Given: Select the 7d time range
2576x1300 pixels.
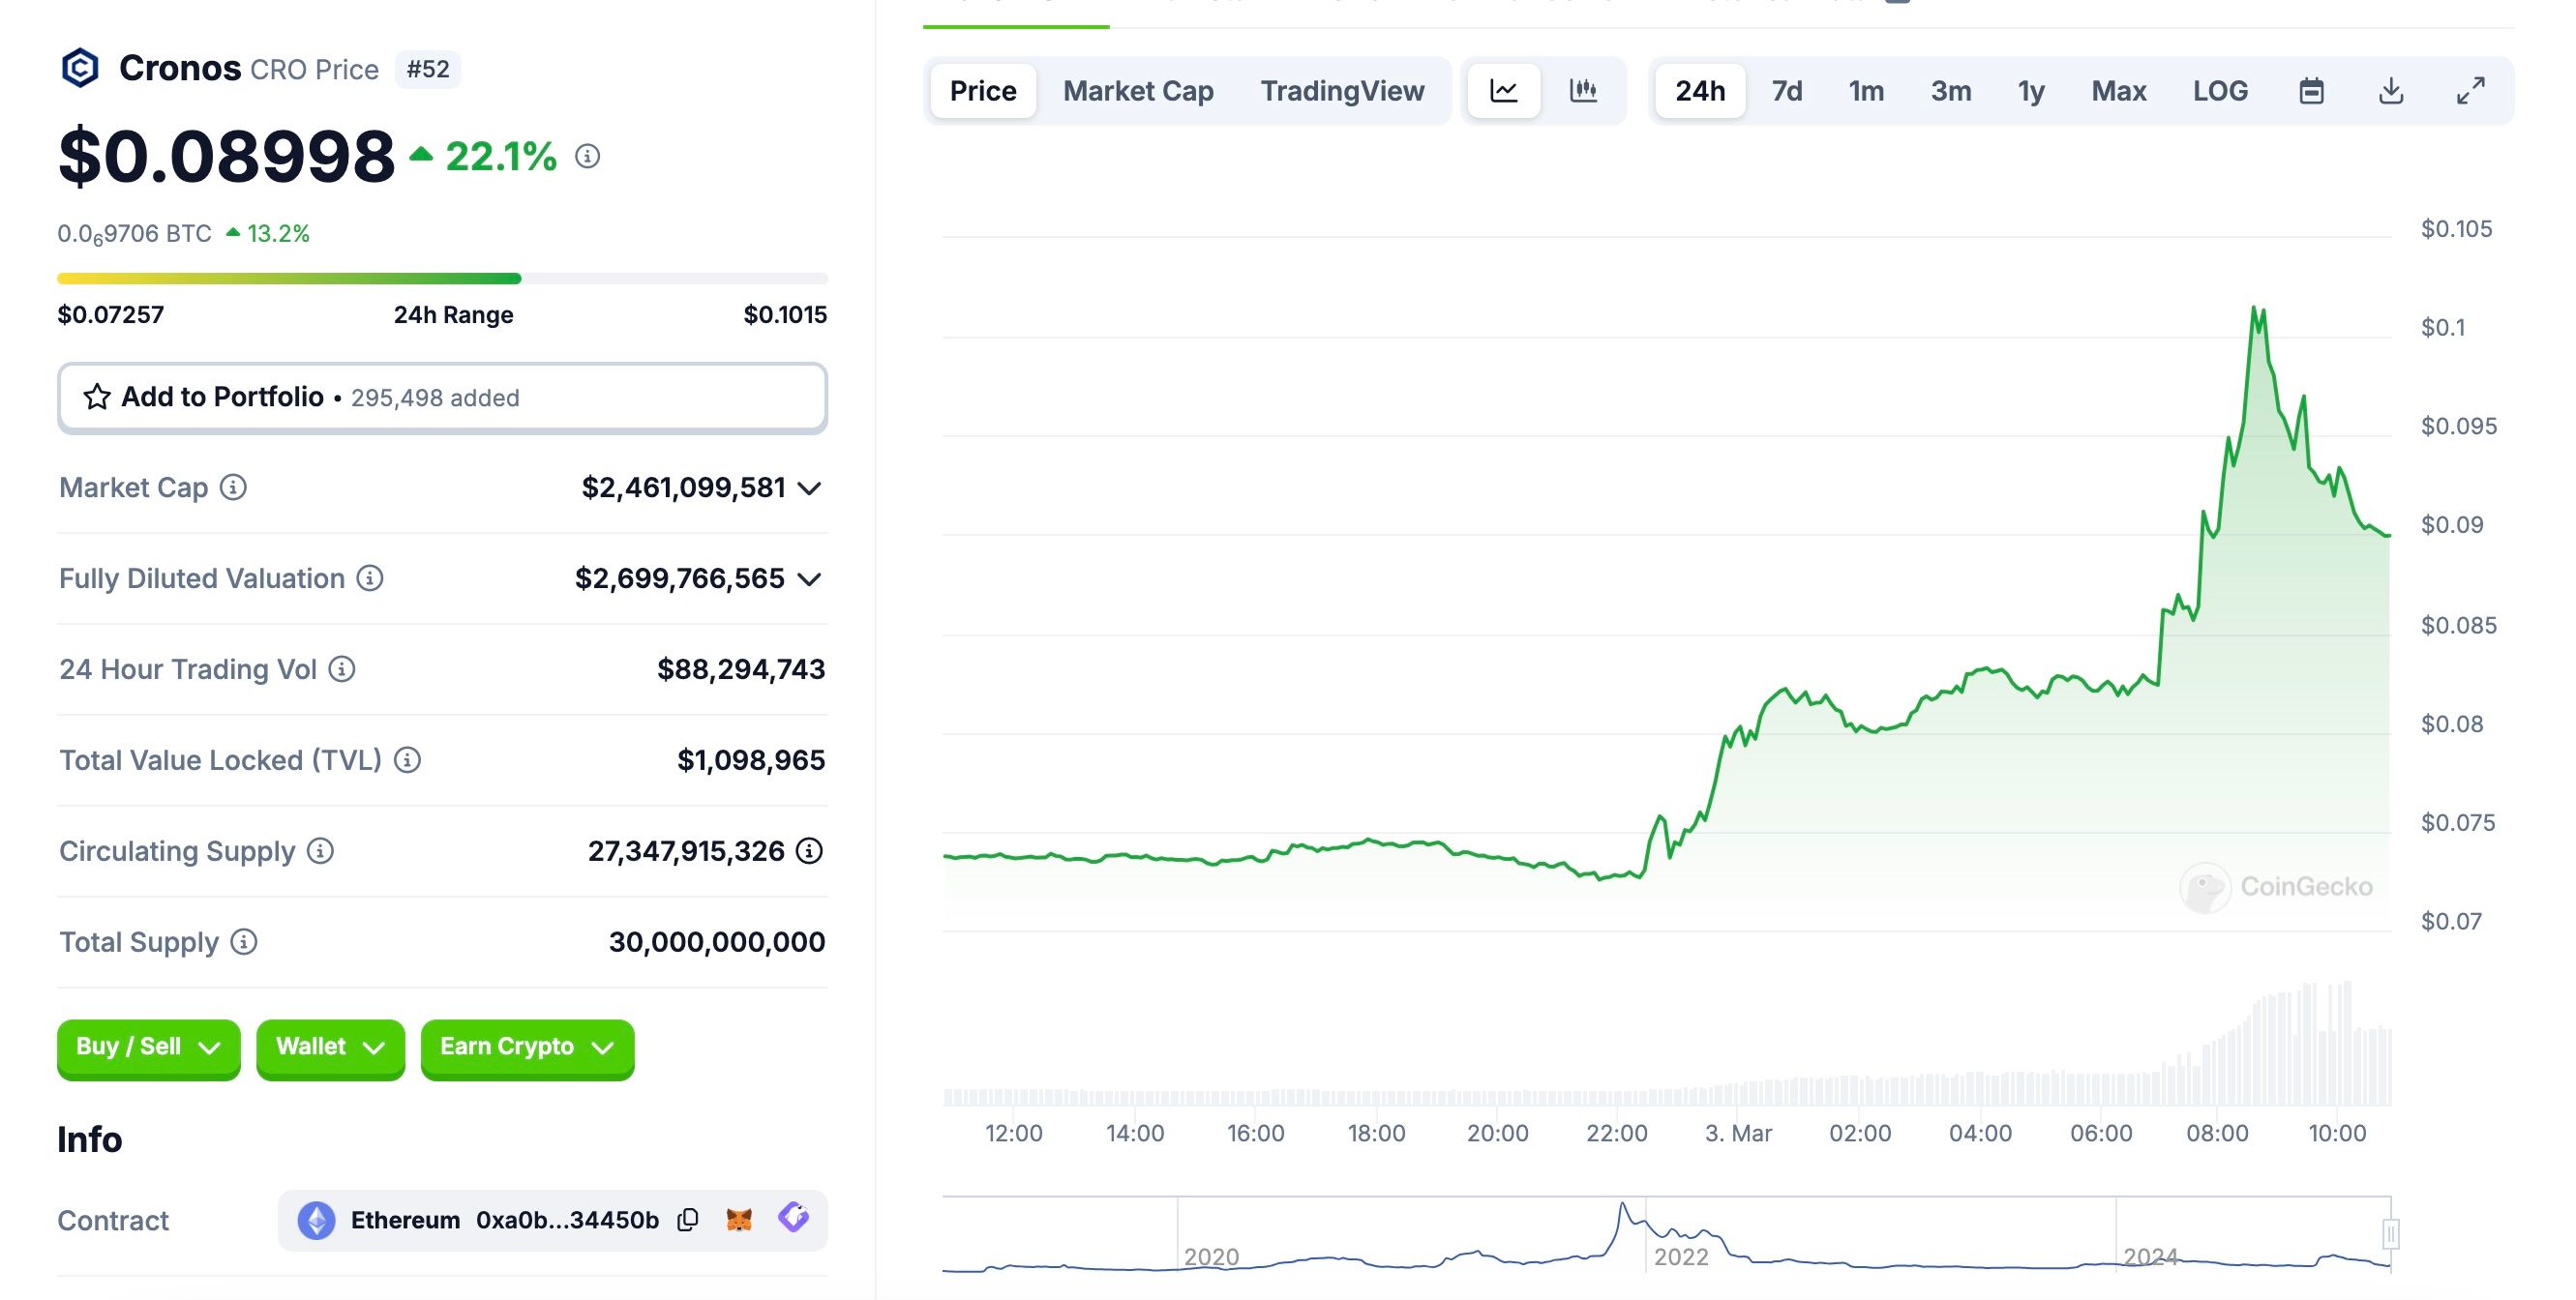Looking at the screenshot, I should [x=1786, y=91].
